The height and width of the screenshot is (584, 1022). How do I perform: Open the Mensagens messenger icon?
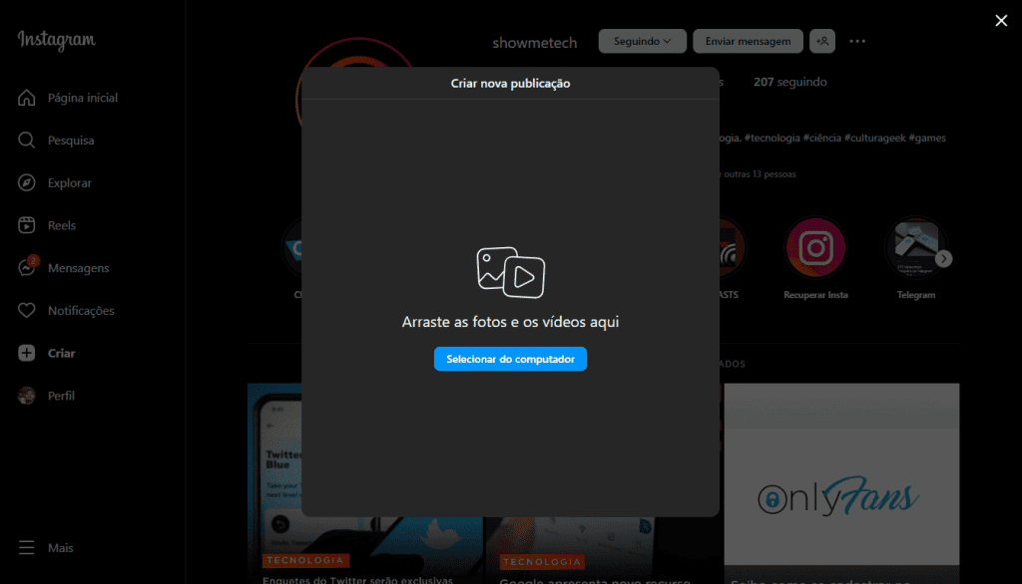(x=27, y=268)
